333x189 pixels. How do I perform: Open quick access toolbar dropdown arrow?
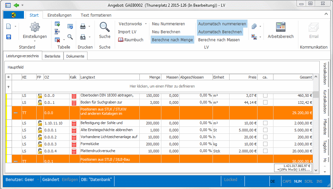click(23, 5)
